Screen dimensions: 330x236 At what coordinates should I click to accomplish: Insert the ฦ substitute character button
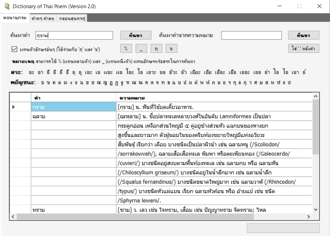click(x=156, y=49)
